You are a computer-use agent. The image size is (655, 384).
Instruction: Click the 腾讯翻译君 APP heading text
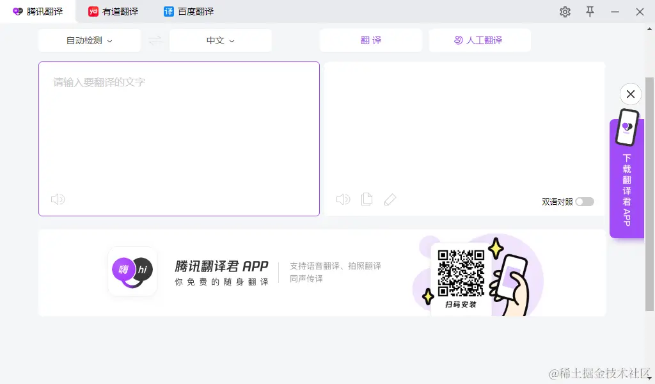coord(221,266)
